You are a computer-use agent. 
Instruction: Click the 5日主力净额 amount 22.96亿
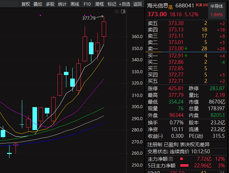[x=203, y=166]
